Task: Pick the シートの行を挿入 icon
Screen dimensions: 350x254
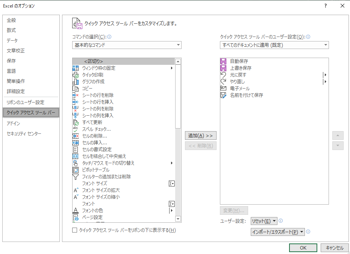Action: [x=76, y=102]
